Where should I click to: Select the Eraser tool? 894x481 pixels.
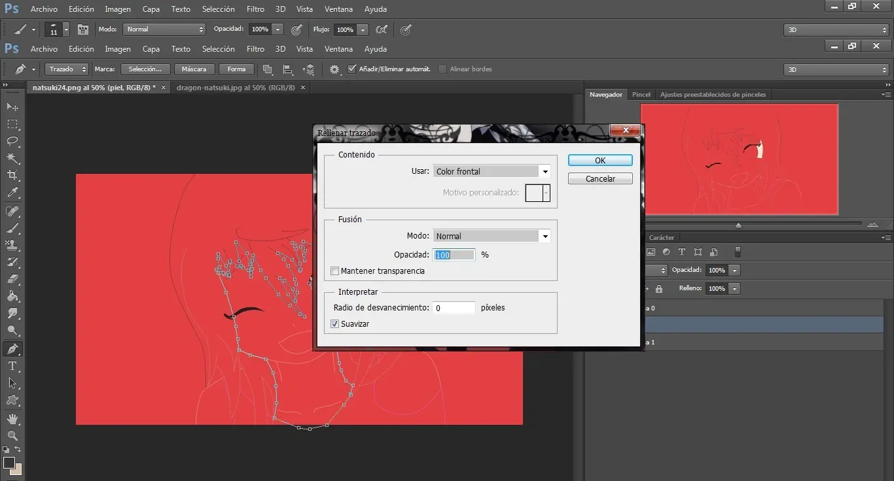pyautogui.click(x=12, y=279)
